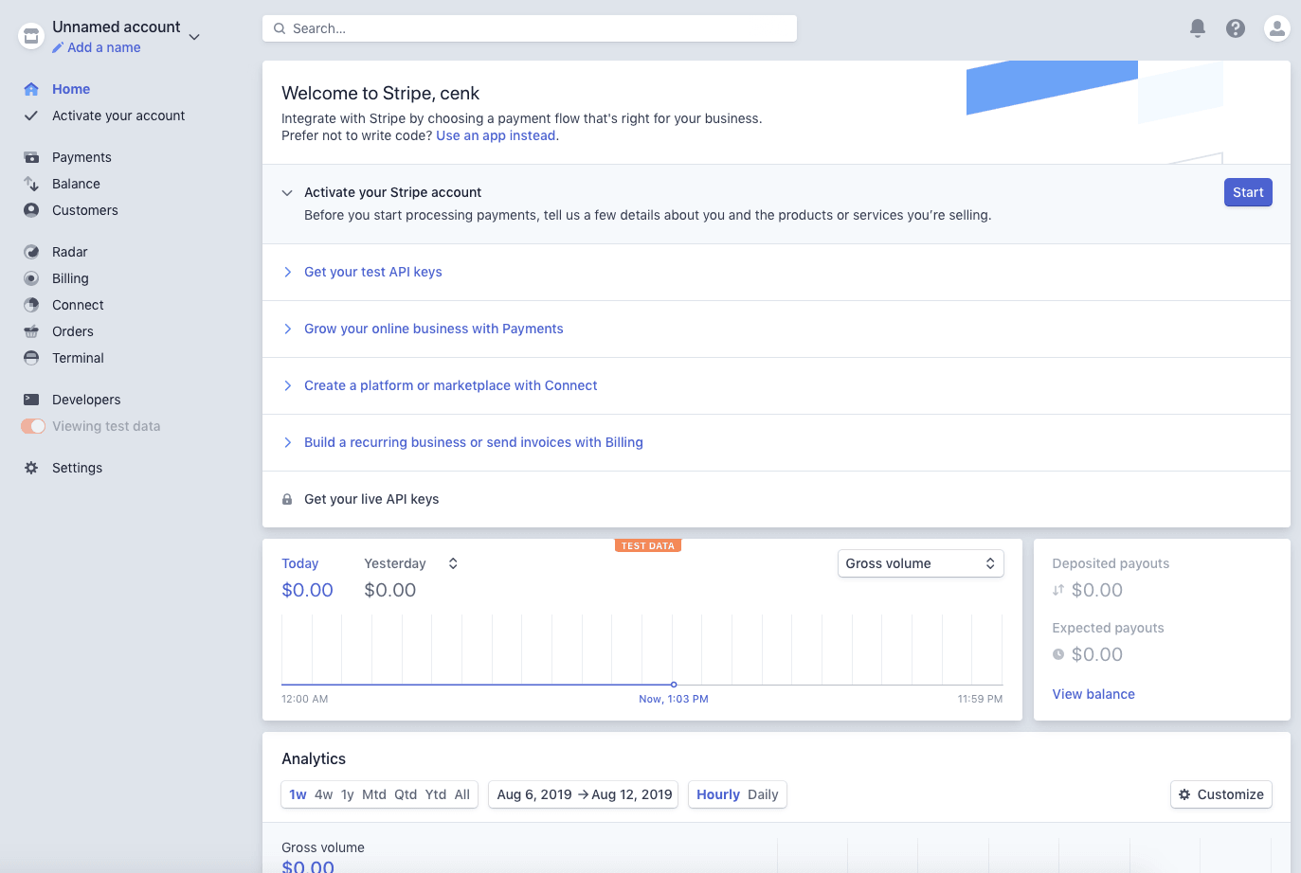This screenshot has width=1301, height=873.
Task: Open Radar in the sidebar
Action: pyautogui.click(x=69, y=252)
